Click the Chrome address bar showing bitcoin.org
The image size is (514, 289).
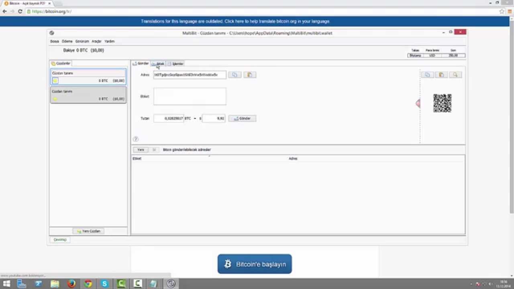(x=261, y=11)
